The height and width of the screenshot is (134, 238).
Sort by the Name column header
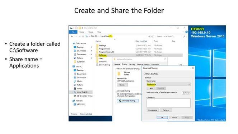pos(98,41)
